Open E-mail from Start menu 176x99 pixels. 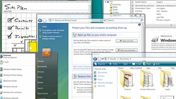coord(6,62)
